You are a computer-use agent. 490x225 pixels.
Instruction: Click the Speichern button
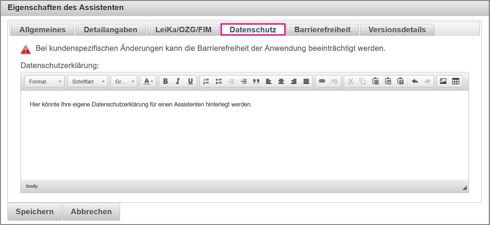[35, 212]
